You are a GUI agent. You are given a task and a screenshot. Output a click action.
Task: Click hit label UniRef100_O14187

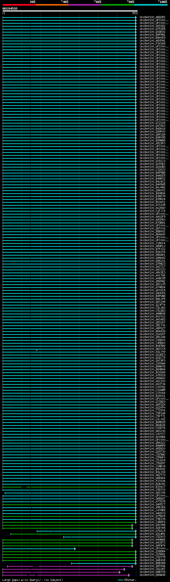click(152, 334)
